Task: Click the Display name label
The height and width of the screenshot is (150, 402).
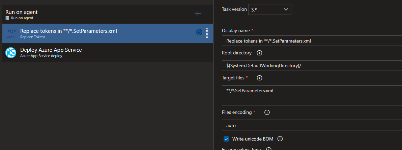Action: click(236, 30)
